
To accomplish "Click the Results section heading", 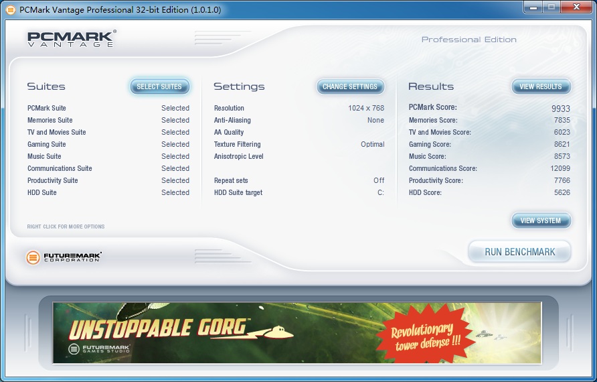I will (431, 86).
